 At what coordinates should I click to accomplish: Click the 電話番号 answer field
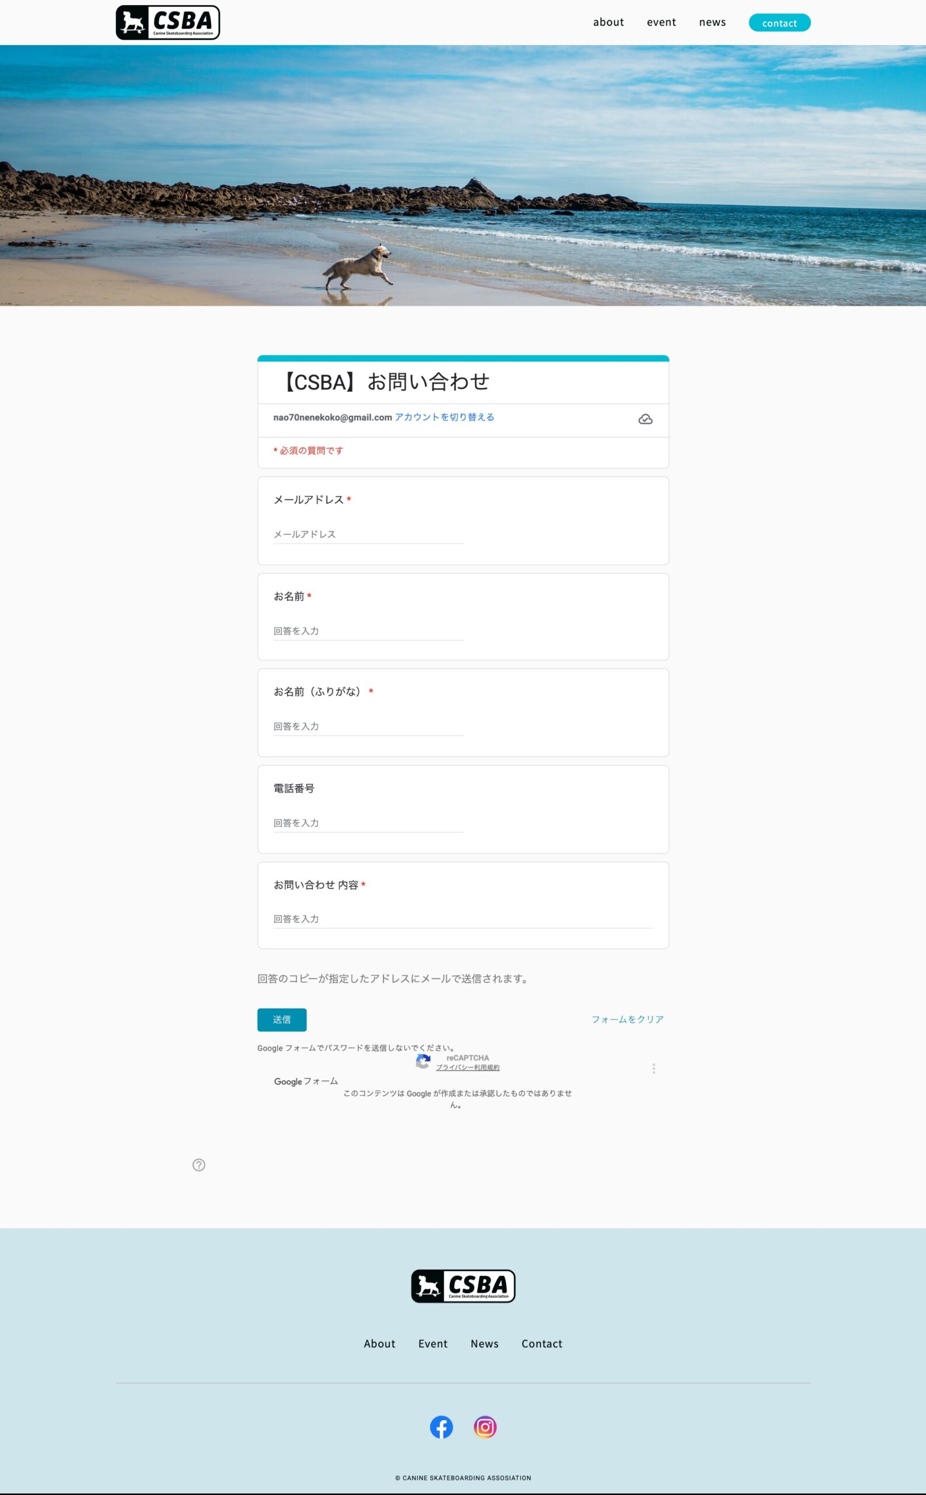[368, 823]
